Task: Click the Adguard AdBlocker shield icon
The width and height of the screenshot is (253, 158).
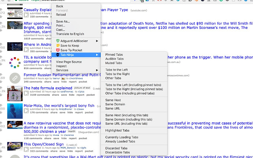Action: coord(58,41)
